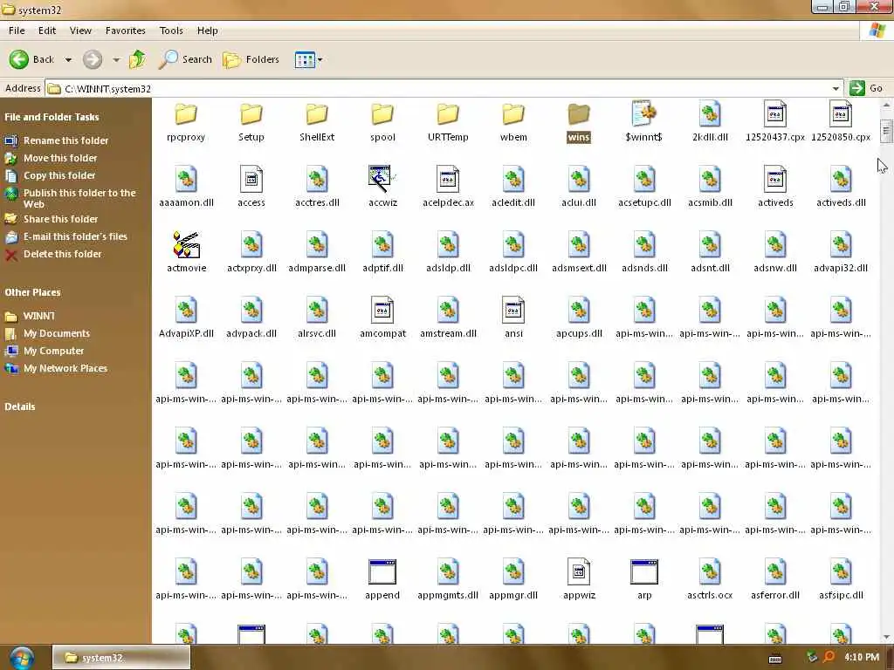This screenshot has width=894, height=670.
Task: Go to WINNT in Other Places
Action: tap(38, 316)
